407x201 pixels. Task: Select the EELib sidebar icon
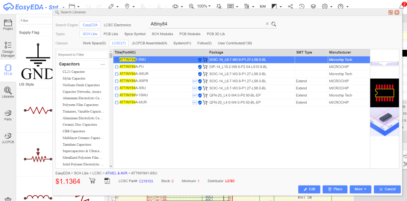[x=8, y=70]
